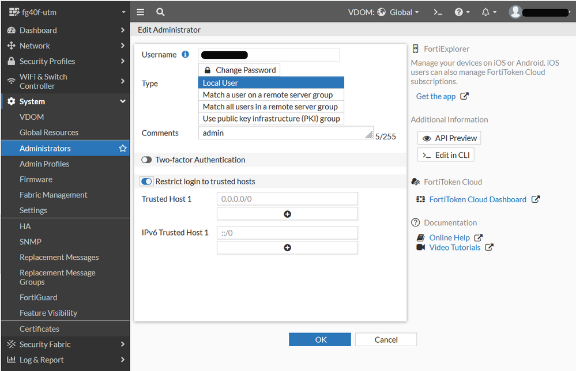The image size is (576, 371).
Task: Open search using the magnifier icon
Action: pyautogui.click(x=160, y=12)
